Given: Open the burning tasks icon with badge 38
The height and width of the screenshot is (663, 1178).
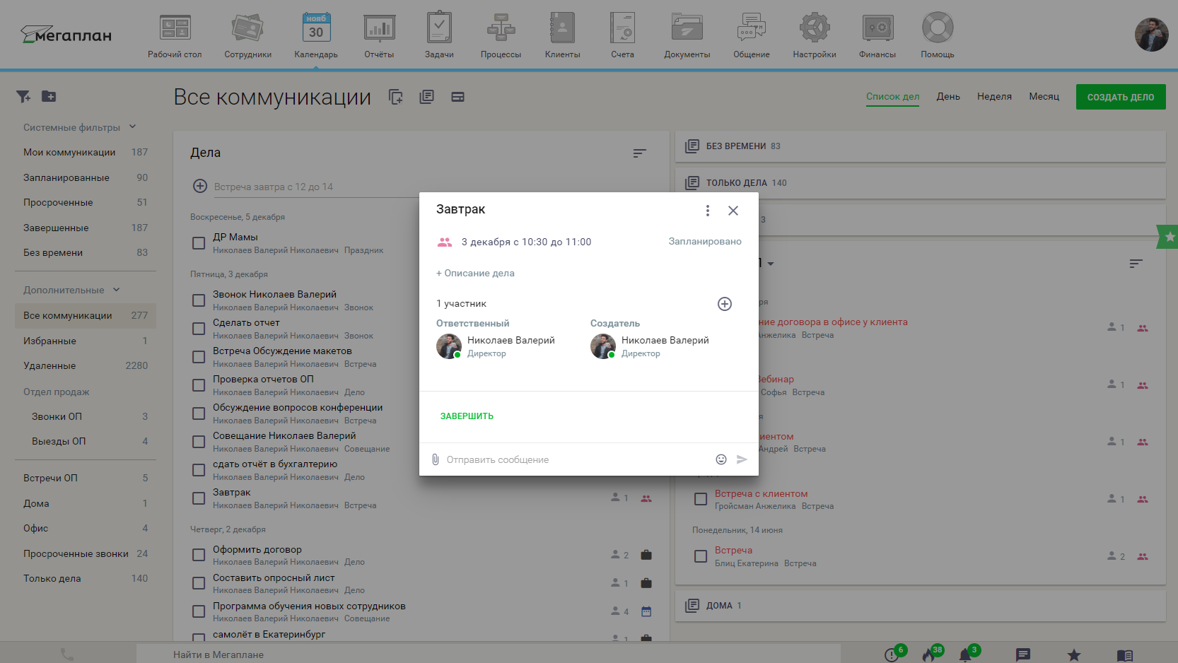Looking at the screenshot, I should [x=928, y=655].
